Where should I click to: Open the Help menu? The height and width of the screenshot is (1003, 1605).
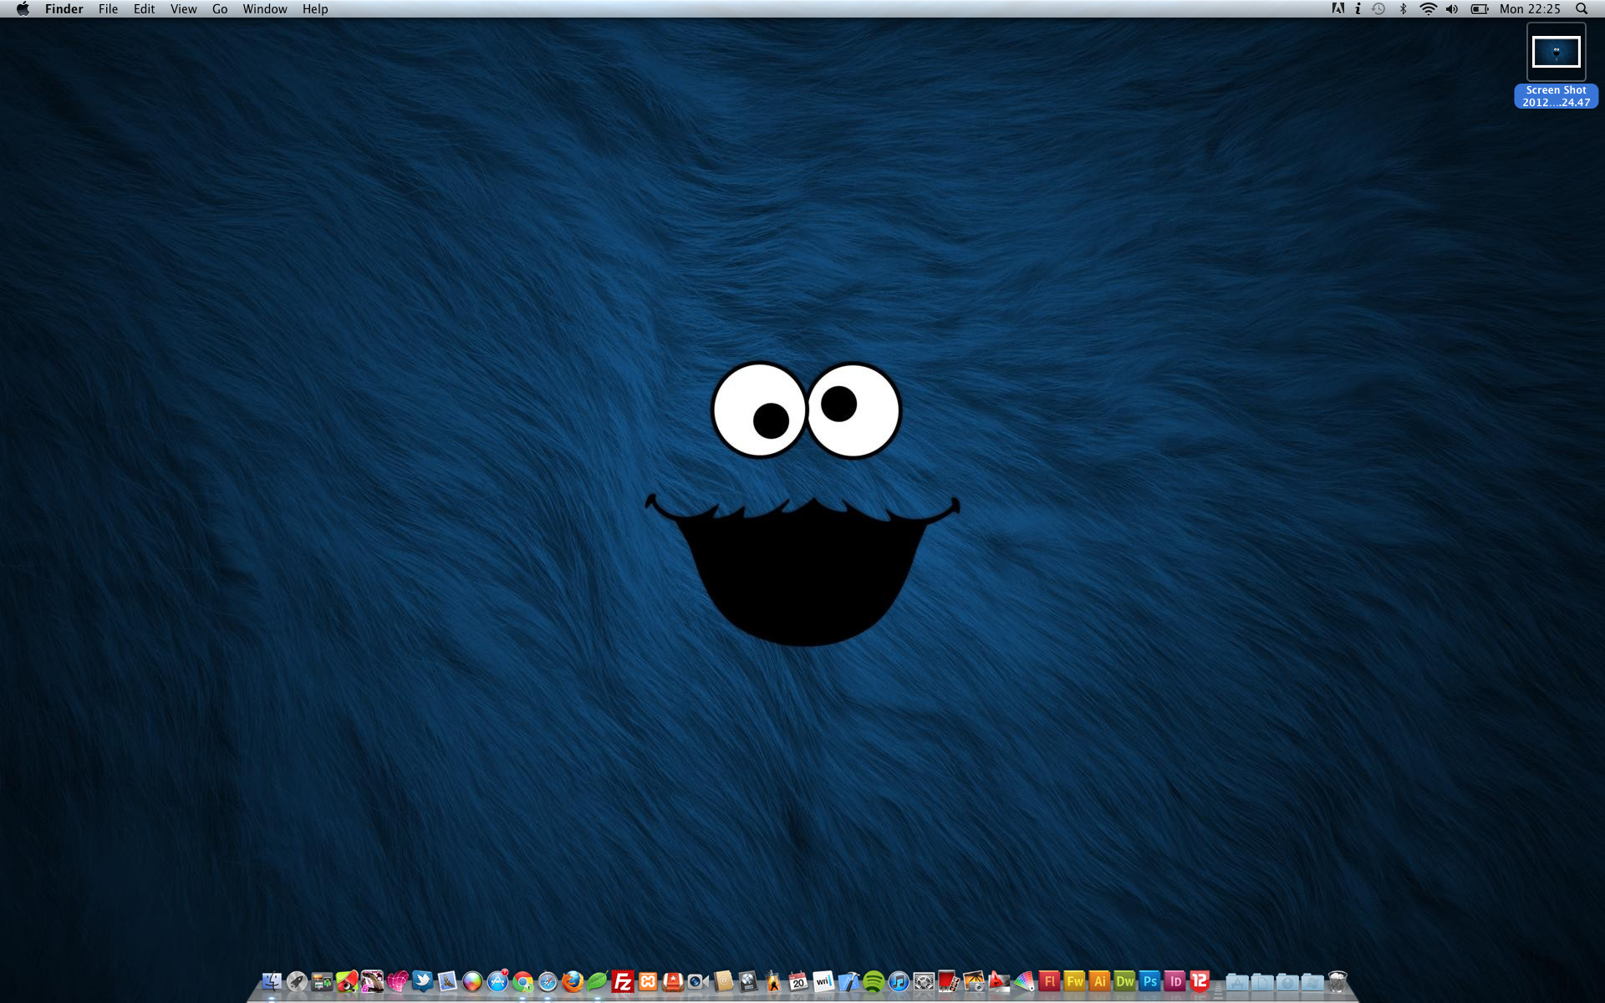click(x=315, y=8)
